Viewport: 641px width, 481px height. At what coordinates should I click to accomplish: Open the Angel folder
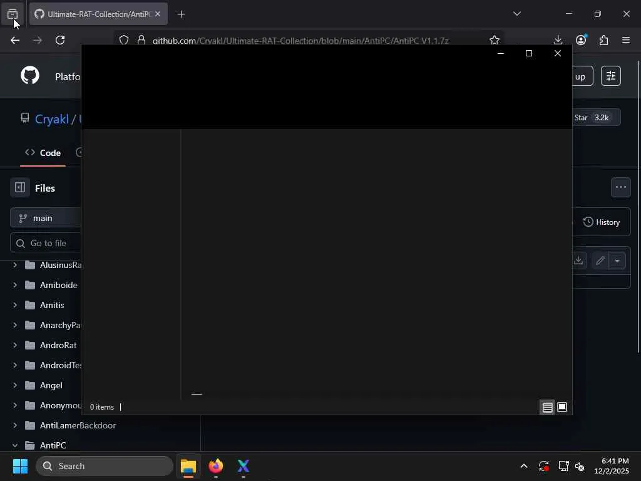click(51, 385)
